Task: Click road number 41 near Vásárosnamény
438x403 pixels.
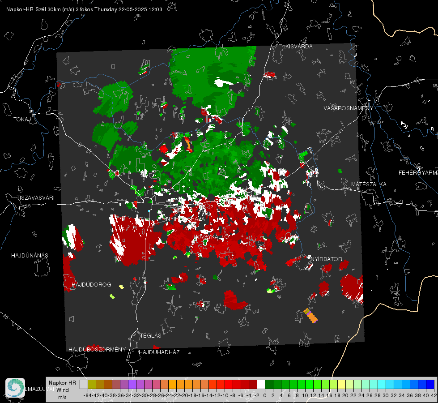Action: click(340, 131)
